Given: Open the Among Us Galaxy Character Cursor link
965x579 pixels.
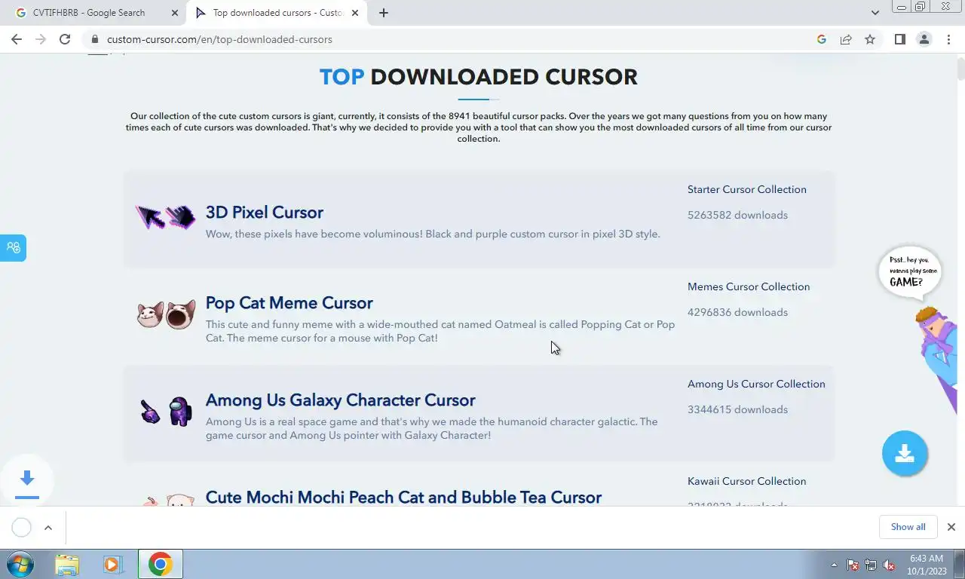Looking at the screenshot, I should (x=341, y=400).
